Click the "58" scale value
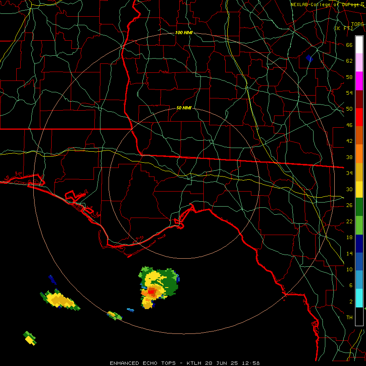The height and width of the screenshot is (366, 366). (x=349, y=77)
